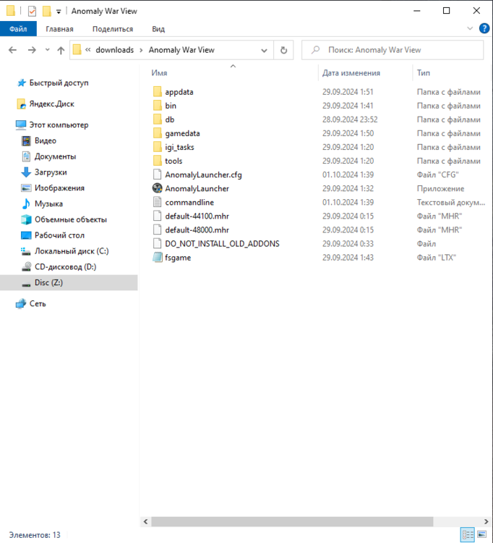Expand hidden breadcrumb path chevrons
This screenshot has height=543, width=493.
click(87, 50)
